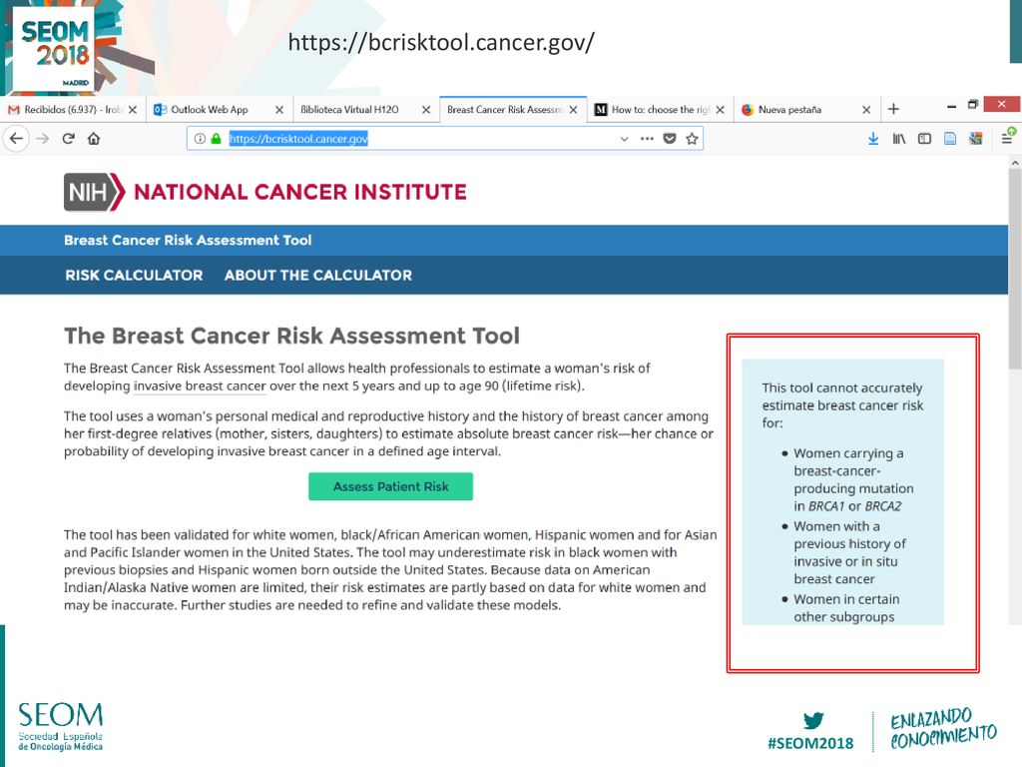Open a new tab with plus button
Screen dimensions: 1022x767
[893, 109]
